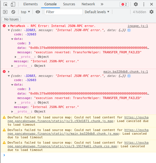156x163 pixels.
Task: Expand the outer __proto__ of second error
Action: pyautogui.click(x=12, y=112)
